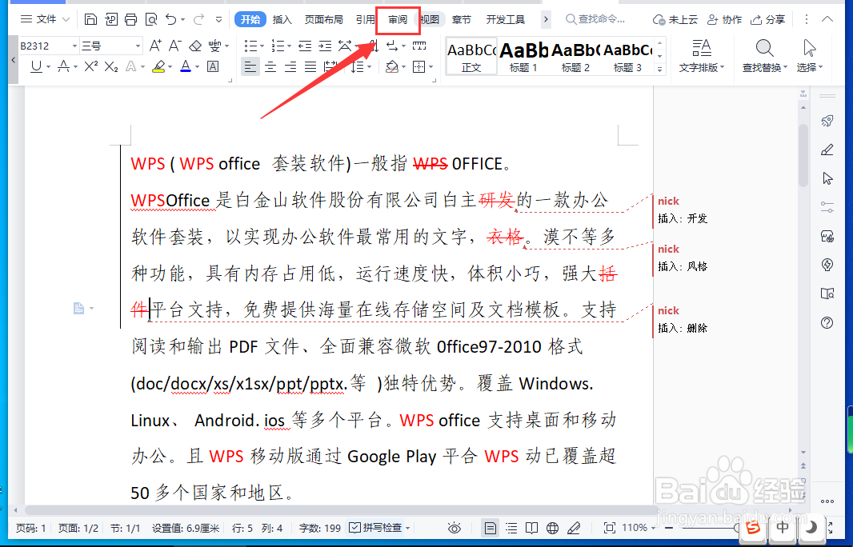
Task: Increase font size with A+ icon
Action: (x=155, y=46)
